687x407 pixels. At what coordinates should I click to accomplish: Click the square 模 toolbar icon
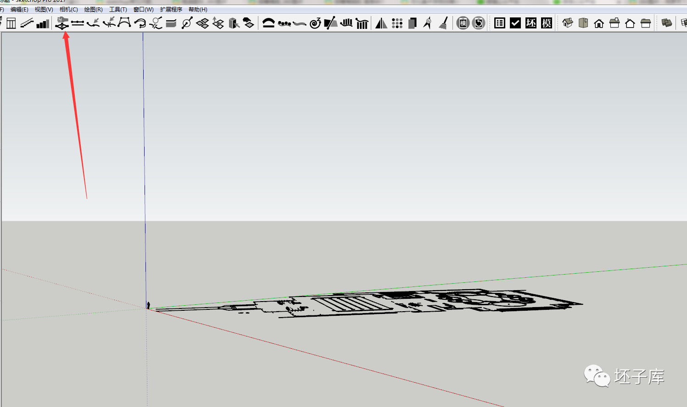[x=547, y=23]
